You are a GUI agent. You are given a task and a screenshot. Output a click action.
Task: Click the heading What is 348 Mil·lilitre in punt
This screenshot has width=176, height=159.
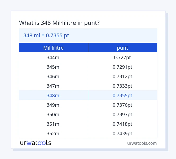pyautogui.click(x=59, y=23)
